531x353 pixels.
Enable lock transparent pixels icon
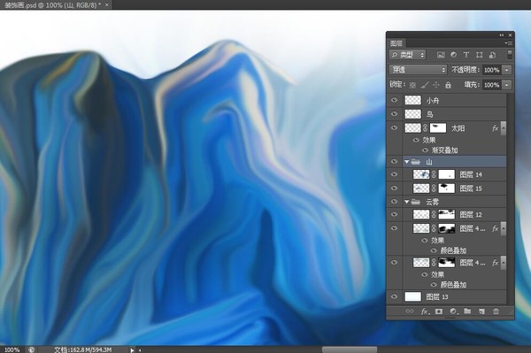(412, 85)
